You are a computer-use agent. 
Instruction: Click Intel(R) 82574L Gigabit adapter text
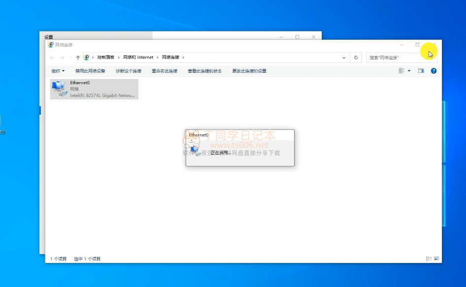pyautogui.click(x=102, y=96)
